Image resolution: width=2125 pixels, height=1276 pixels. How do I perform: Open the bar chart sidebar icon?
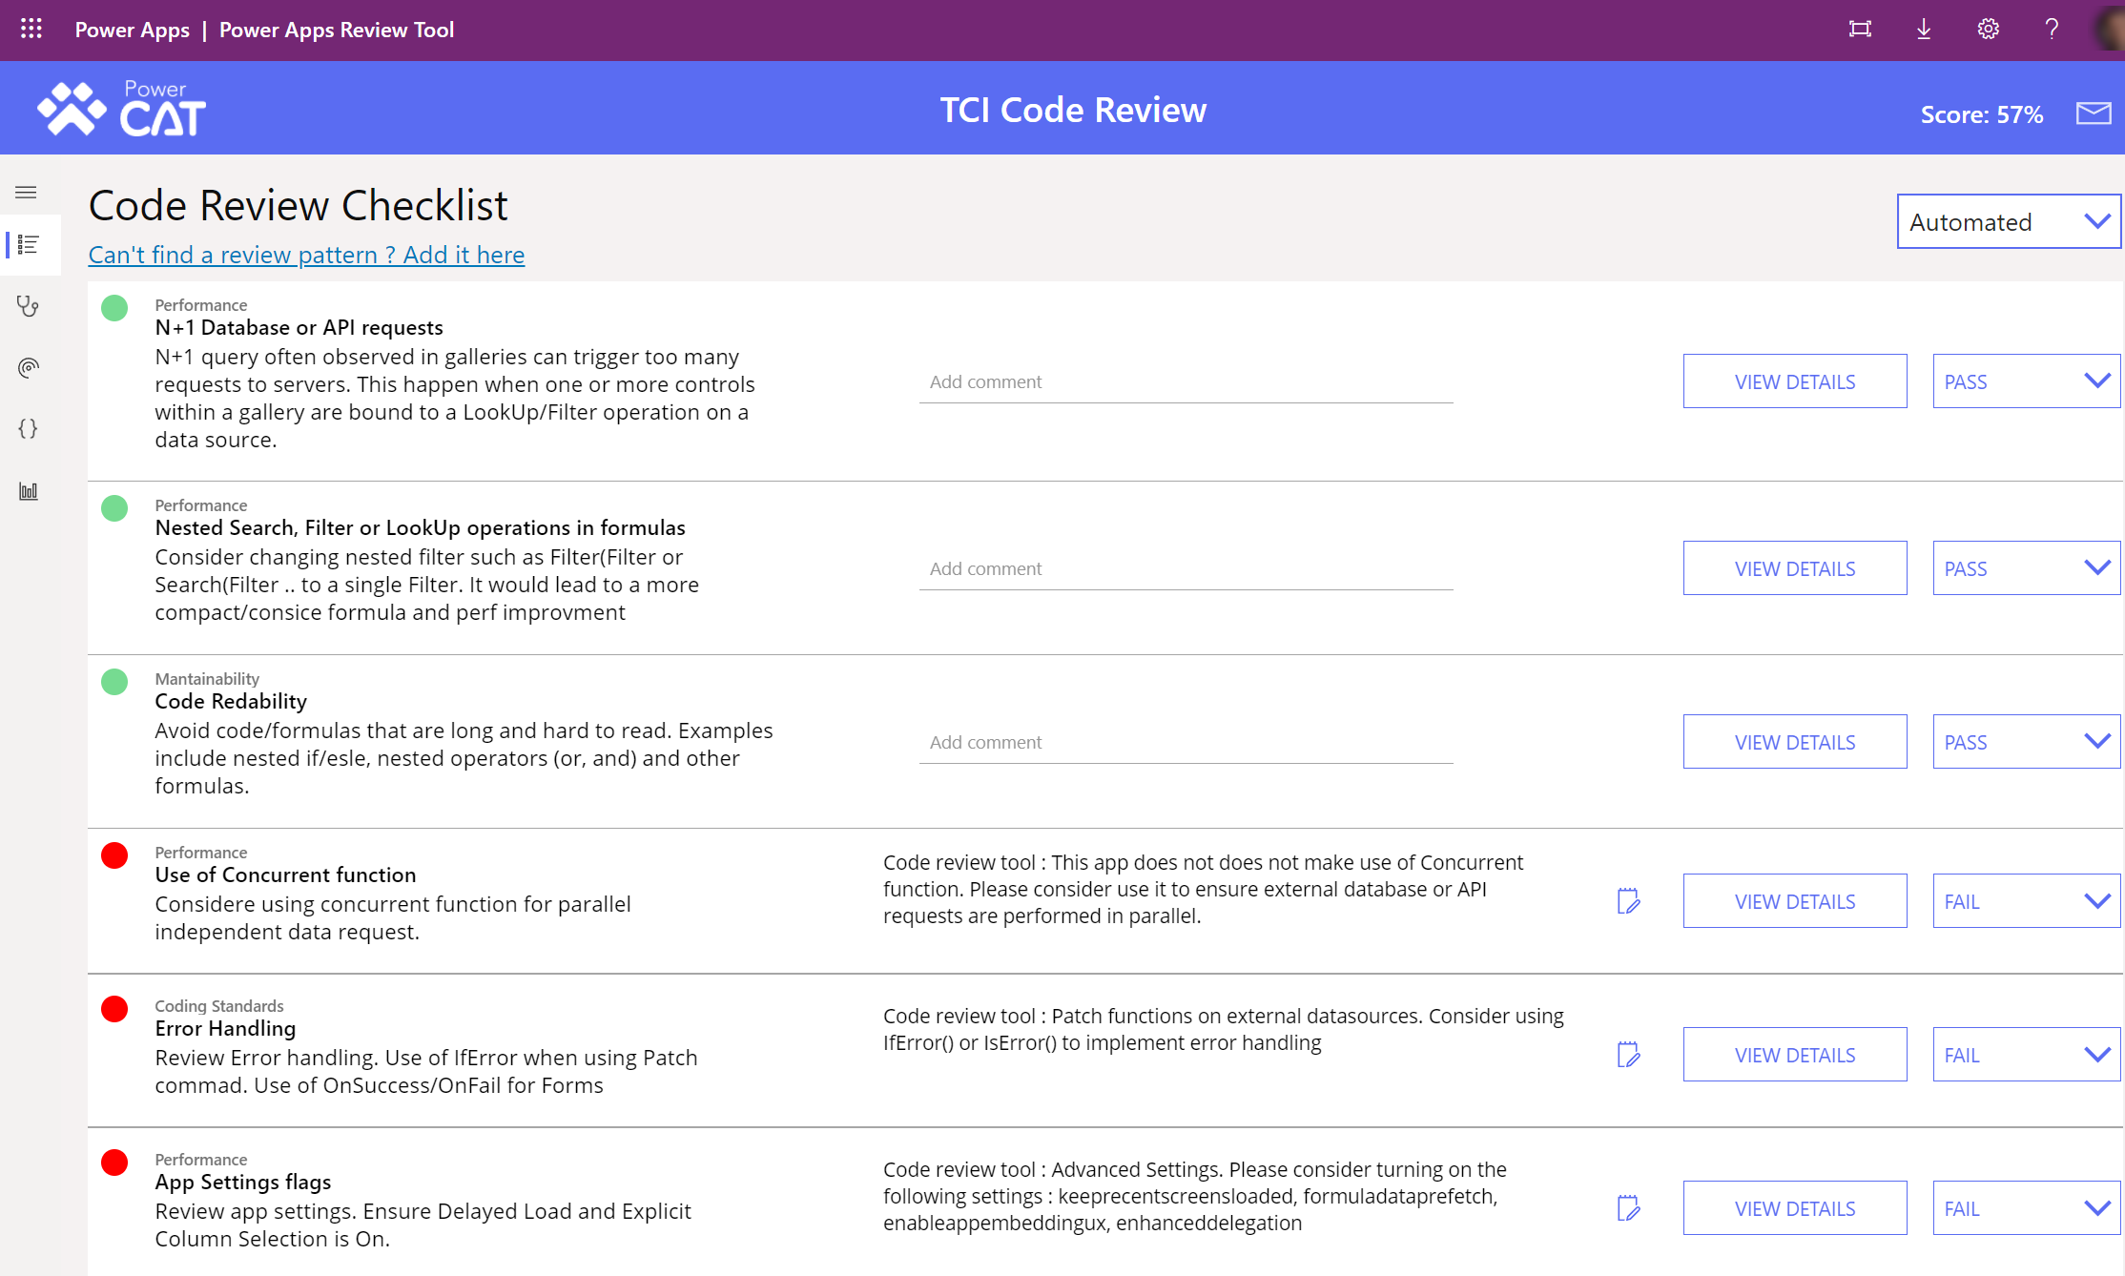(x=28, y=490)
